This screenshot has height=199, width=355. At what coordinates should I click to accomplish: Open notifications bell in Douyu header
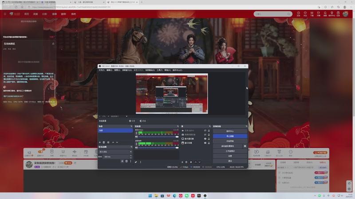point(325,14)
